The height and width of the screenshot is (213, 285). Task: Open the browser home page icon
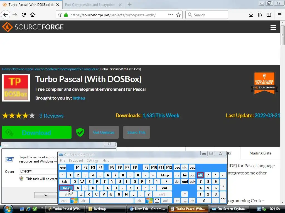point(33,15)
